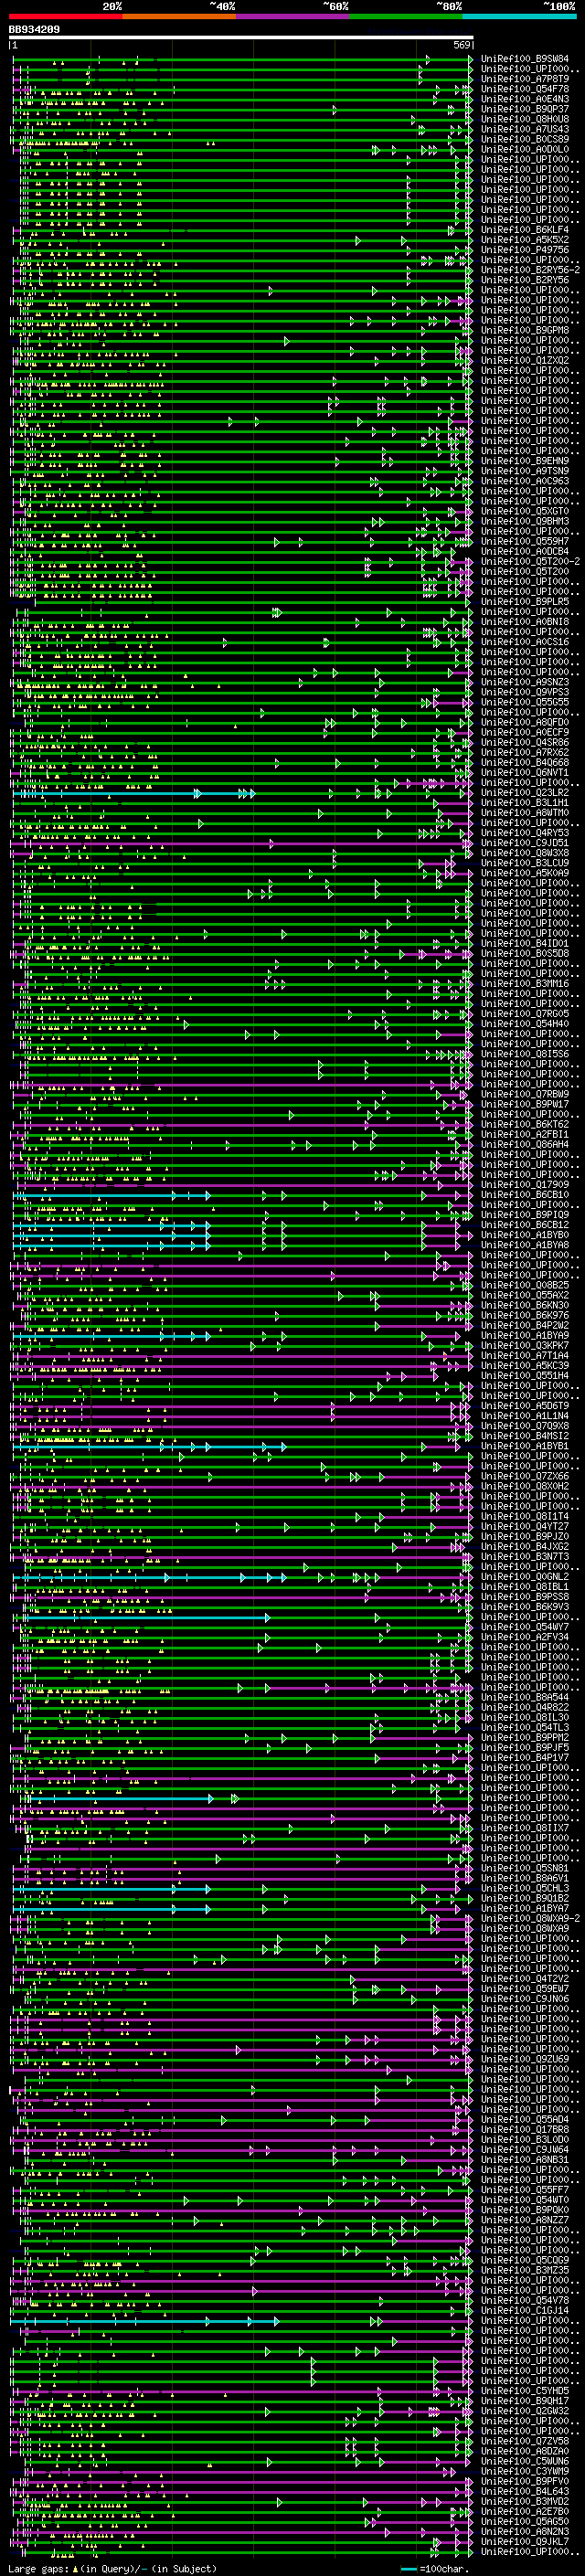Screen dimensions: 585x2576
Task: Click the red 20% identity legend bar
Action: click(x=65, y=16)
